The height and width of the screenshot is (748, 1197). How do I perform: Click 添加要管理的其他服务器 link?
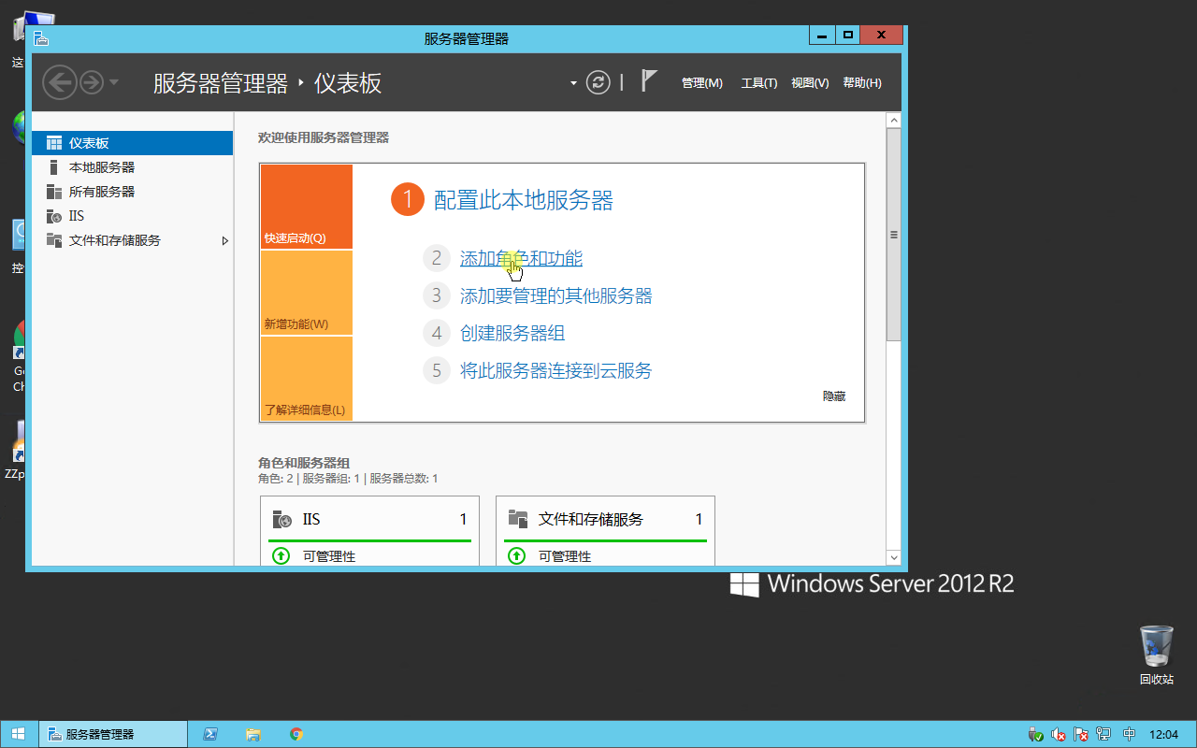point(556,296)
